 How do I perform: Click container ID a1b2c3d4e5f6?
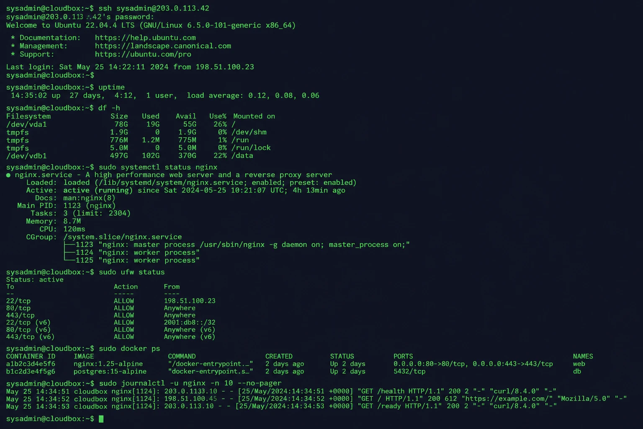click(31, 364)
